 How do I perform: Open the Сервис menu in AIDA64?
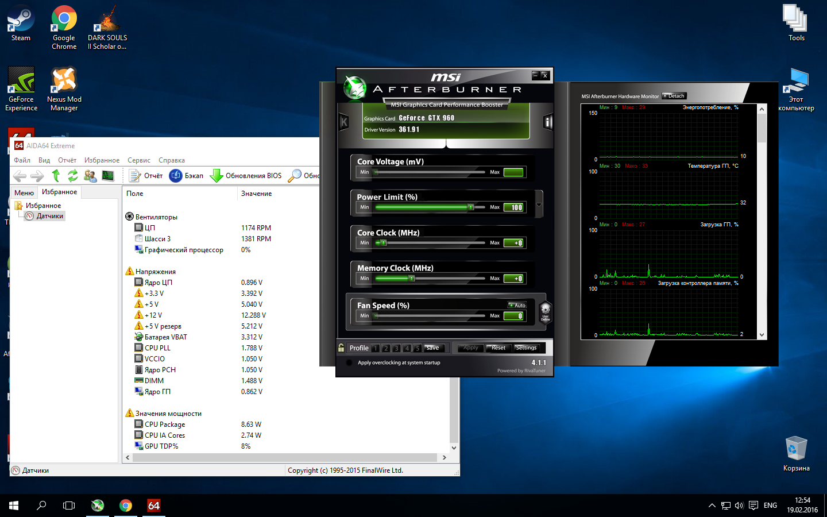click(x=139, y=160)
